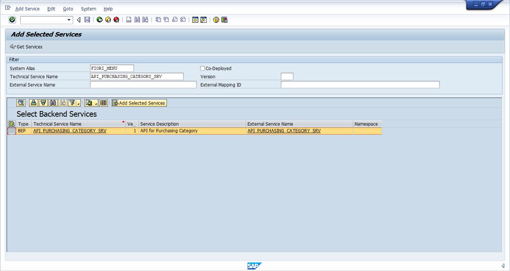
Task: Click the command field input box
Action: coord(43,20)
